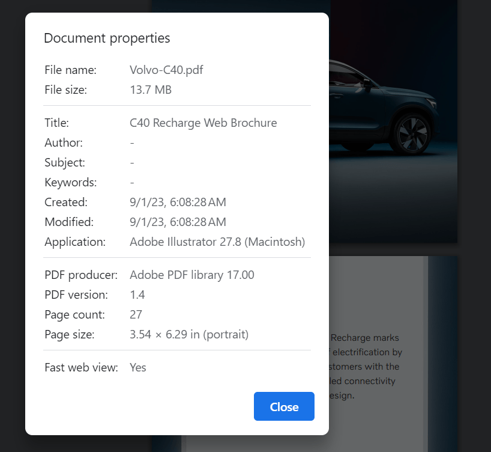
Task: Select title text C40 Recharge Web Brochure
Action: coord(203,123)
